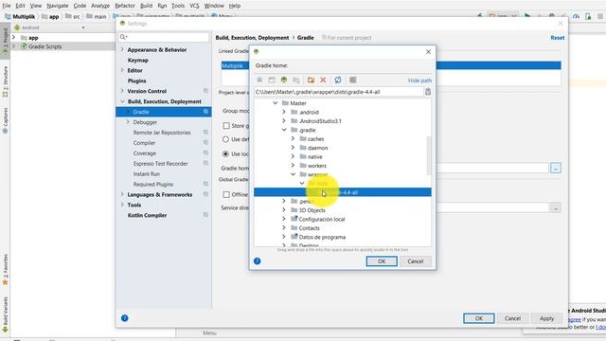Cancel the Gradle home dialog
606x341 pixels.
click(x=416, y=261)
